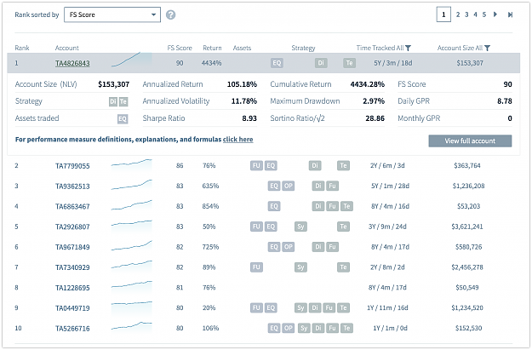Screen dimensions: 532x350
Task: Click sparkline chart for TA4826843
Action: tap(132, 60)
